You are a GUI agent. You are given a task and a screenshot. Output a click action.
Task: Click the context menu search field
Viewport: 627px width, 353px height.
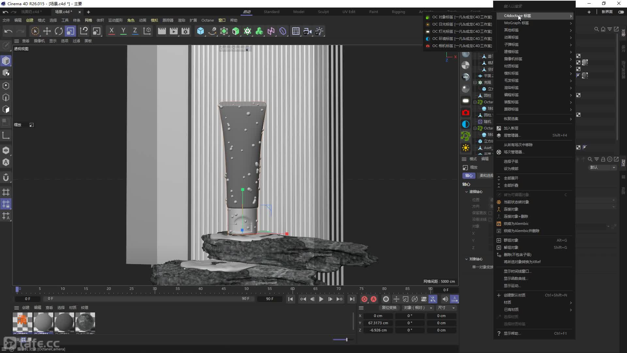pyautogui.click(x=535, y=6)
